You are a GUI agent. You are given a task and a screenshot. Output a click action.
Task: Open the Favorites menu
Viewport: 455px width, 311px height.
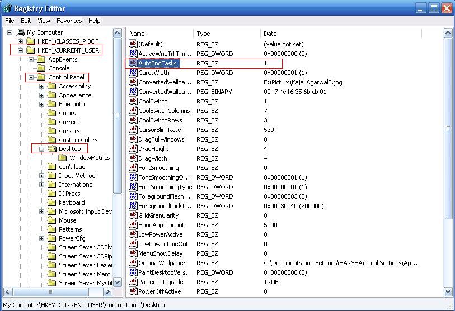[x=69, y=21]
